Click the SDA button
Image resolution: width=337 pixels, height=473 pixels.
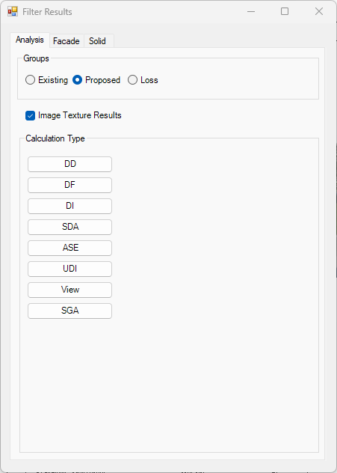[70, 227]
